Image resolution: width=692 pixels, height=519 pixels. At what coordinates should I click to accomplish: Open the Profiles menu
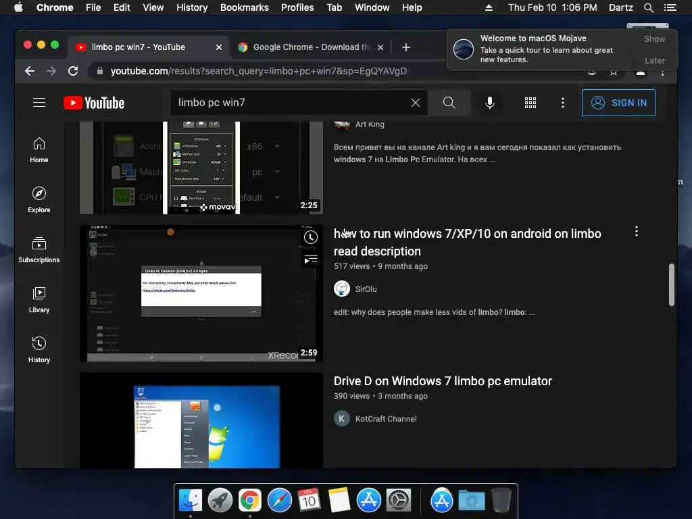tap(297, 7)
